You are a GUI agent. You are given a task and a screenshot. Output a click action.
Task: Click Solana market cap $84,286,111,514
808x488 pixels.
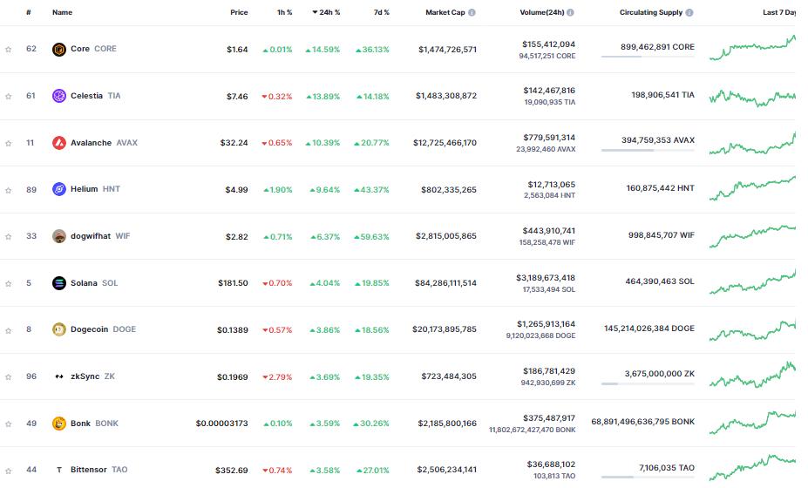tap(445, 283)
